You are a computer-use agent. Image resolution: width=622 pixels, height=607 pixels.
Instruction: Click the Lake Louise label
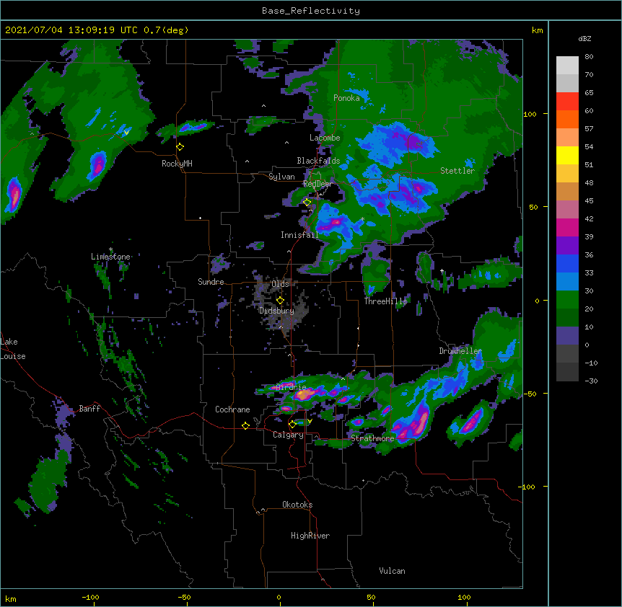tap(13, 349)
